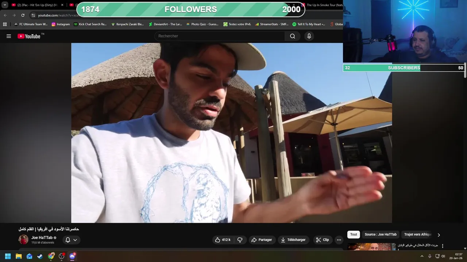467x262 pixels.
Task: Open the options menu of the suggested video
Action: pos(443,246)
